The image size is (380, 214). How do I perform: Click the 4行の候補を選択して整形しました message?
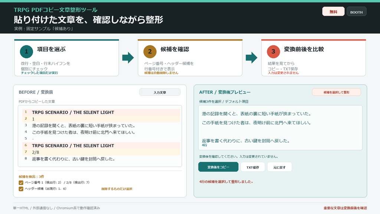226,181
